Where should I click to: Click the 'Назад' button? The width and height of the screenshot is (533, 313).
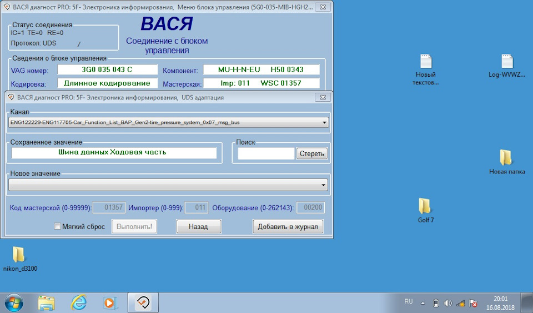point(199,227)
